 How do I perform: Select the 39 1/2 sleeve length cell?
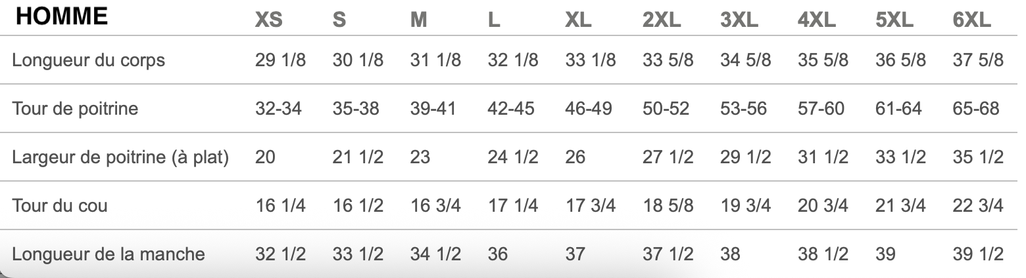click(x=978, y=253)
